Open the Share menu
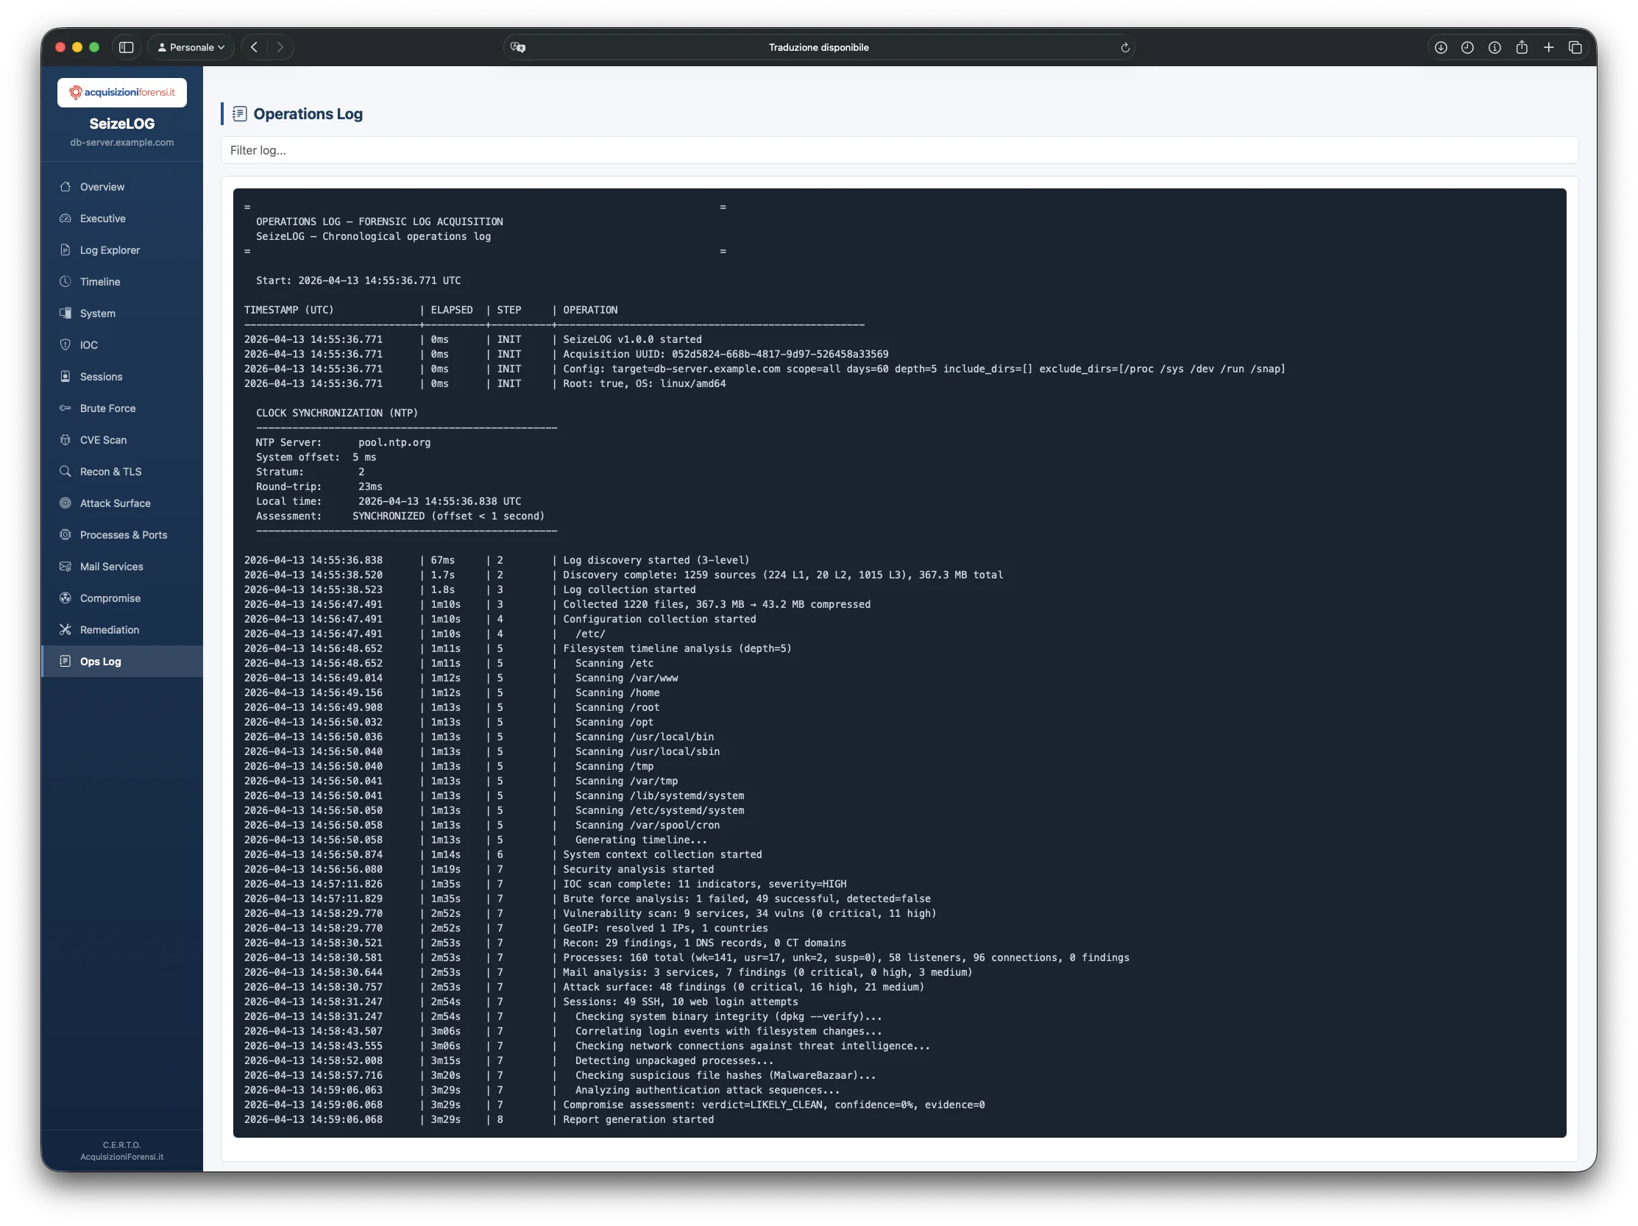 (1522, 46)
